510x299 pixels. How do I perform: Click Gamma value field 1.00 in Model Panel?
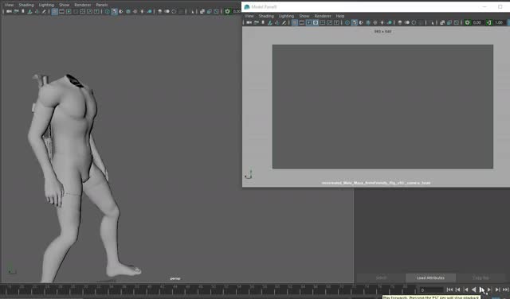[x=499, y=22]
